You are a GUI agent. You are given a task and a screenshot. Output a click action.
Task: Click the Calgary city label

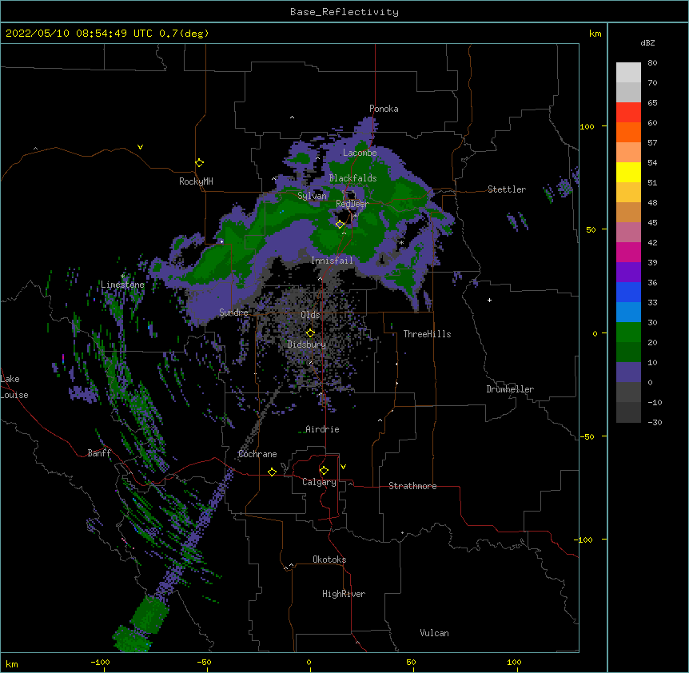pos(319,482)
